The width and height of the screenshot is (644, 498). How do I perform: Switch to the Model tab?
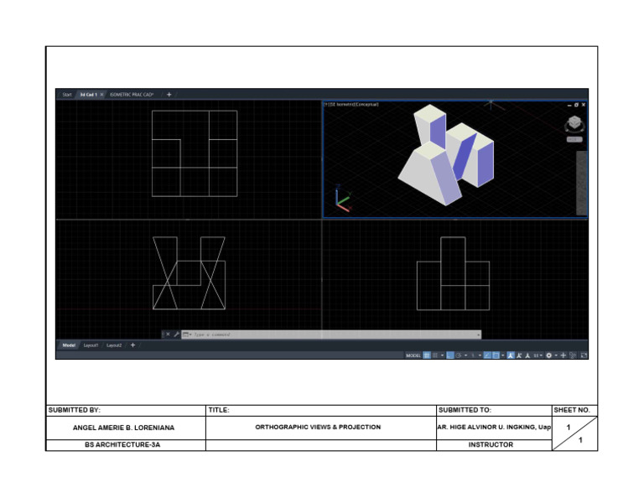click(x=69, y=345)
